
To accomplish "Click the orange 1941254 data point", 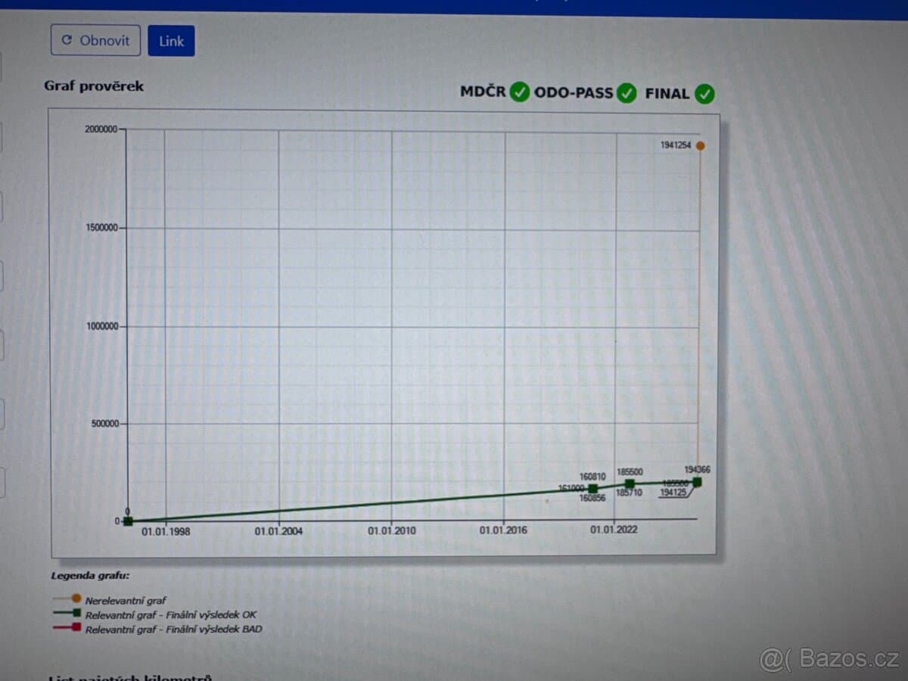I will [701, 146].
